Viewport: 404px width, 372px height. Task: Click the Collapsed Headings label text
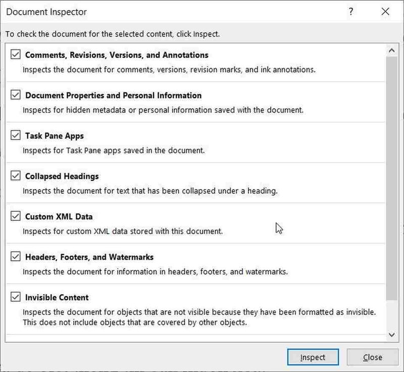62,176
